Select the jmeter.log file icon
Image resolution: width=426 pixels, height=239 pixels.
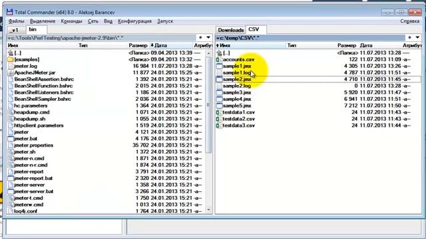coord(11,66)
